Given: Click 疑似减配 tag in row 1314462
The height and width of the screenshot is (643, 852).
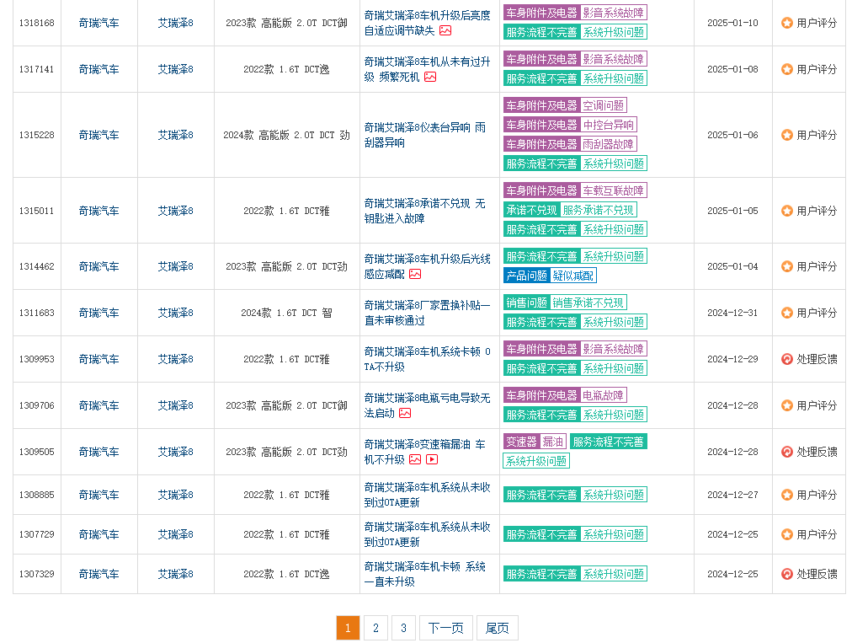Looking at the screenshot, I should coord(574,276).
